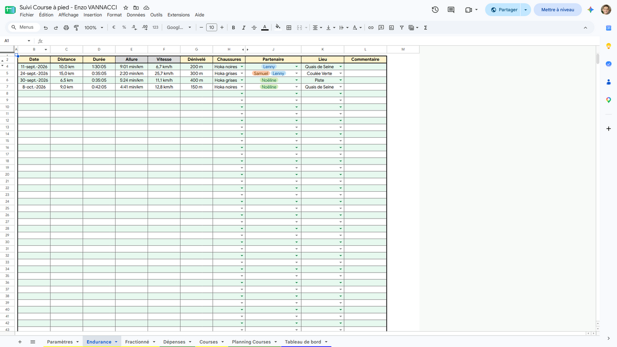The width and height of the screenshot is (617, 347).
Task: Print the spreadsheet
Action: (x=66, y=28)
